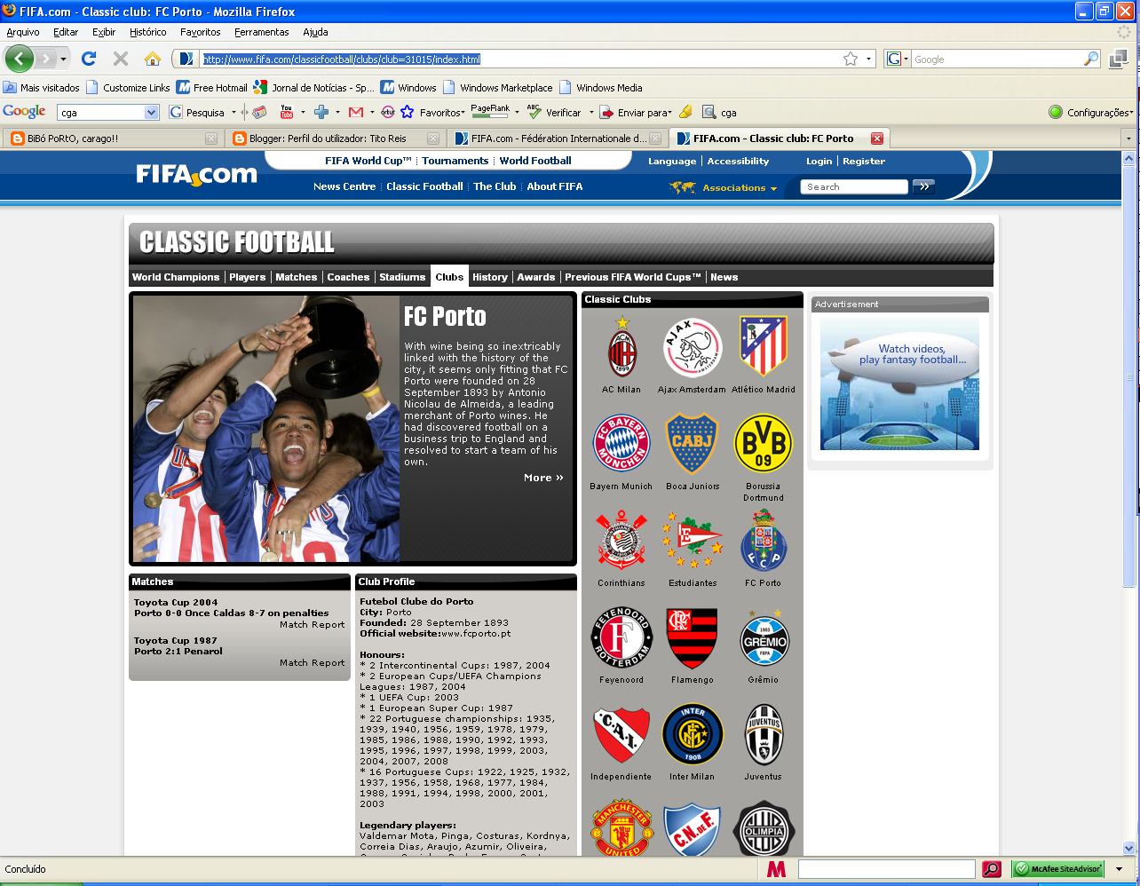Open the Players tab in Classic Football

[x=248, y=277]
